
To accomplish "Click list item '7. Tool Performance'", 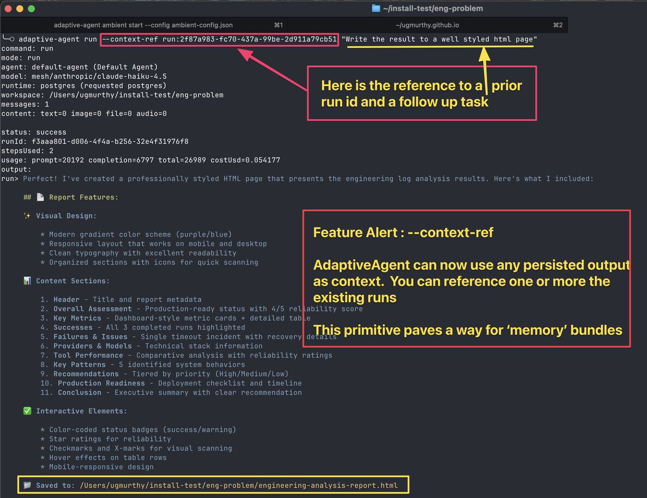I will click(186, 355).
